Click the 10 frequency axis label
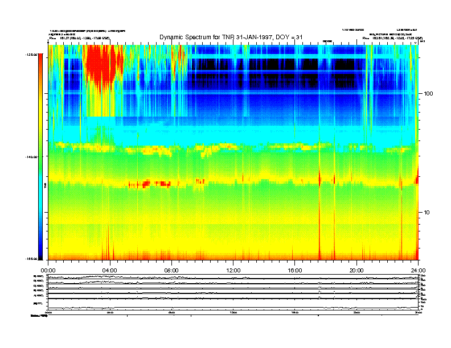The image size is (451, 348). click(x=427, y=213)
